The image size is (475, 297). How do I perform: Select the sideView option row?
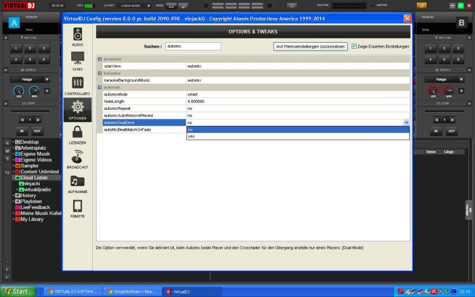pyautogui.click(x=256, y=66)
